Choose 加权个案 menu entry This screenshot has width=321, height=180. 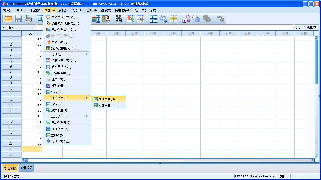pyautogui.click(x=67, y=142)
